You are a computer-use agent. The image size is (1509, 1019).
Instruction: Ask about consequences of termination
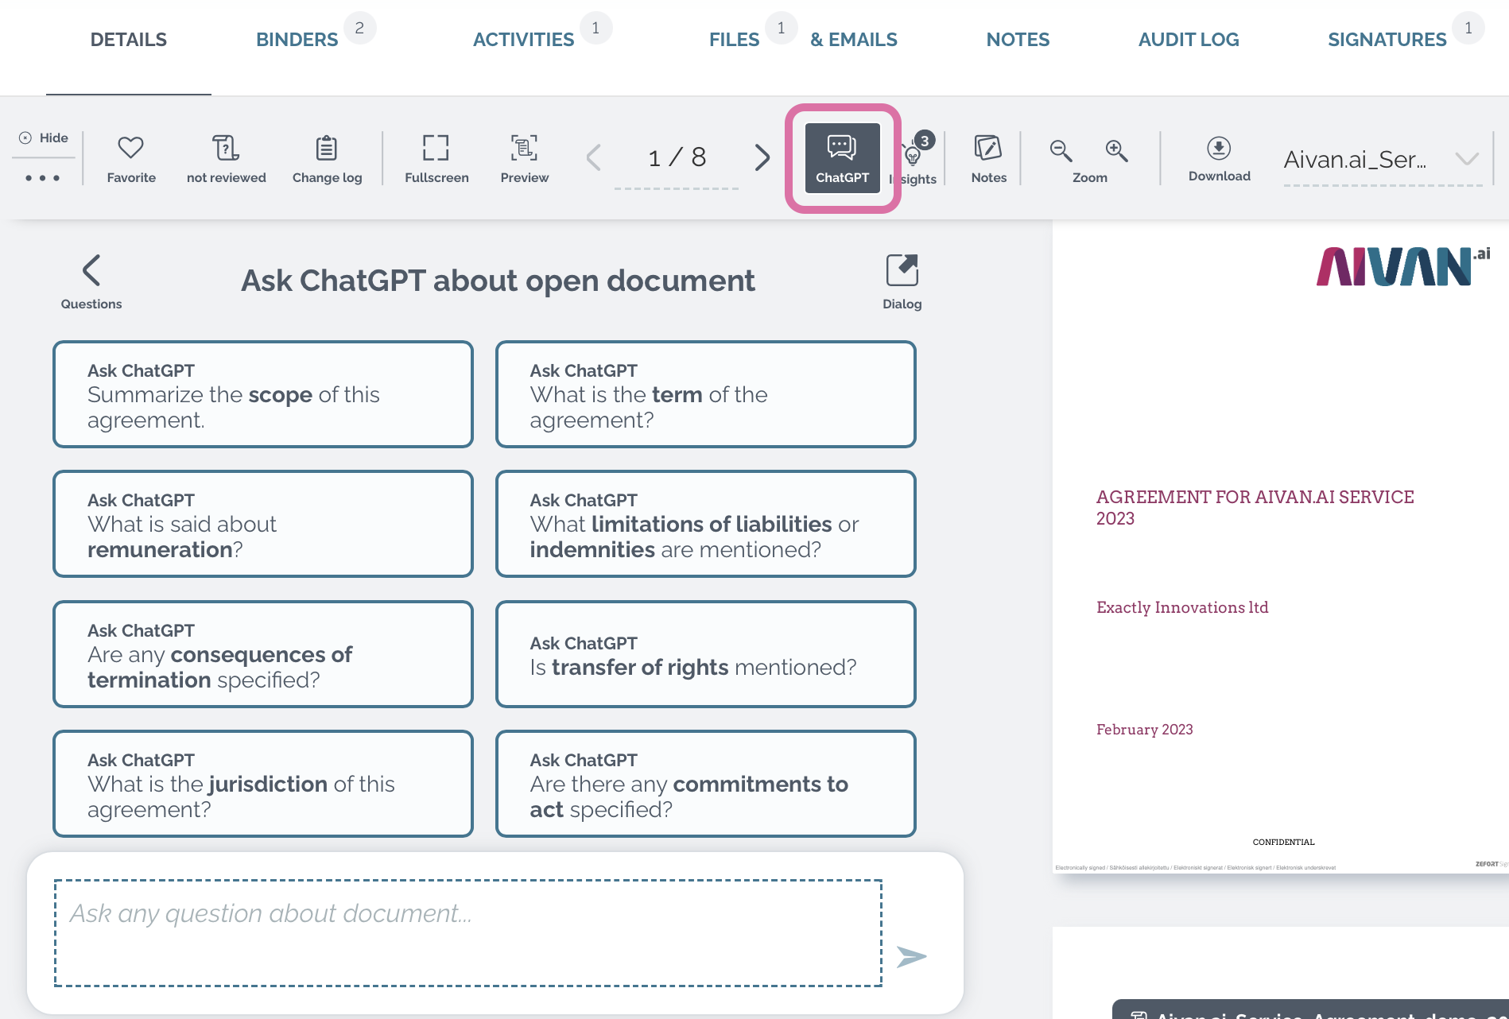(263, 654)
